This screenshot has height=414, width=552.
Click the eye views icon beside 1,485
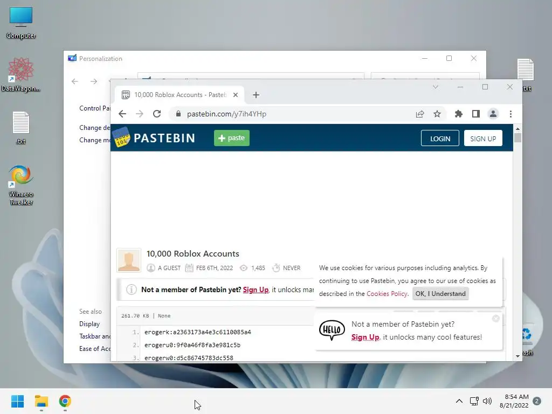(x=244, y=268)
